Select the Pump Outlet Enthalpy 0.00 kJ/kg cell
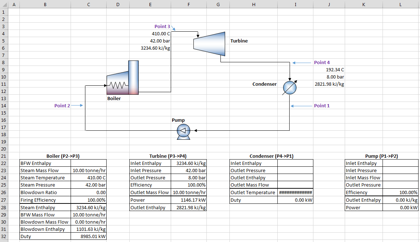Image resolution: width=420 pixels, height=242 pixels. tap(401, 200)
